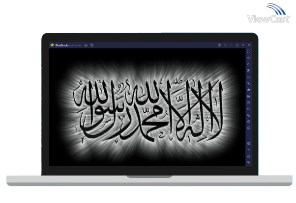Minimize the BlueStacks window

pyautogui.click(x=231, y=45)
